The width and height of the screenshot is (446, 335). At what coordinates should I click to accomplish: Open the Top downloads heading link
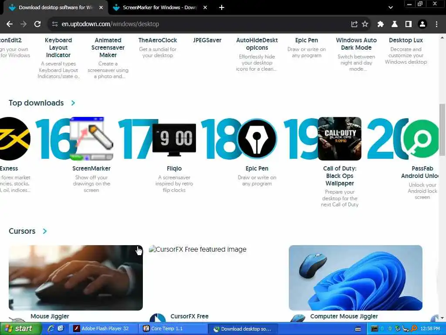[36, 103]
